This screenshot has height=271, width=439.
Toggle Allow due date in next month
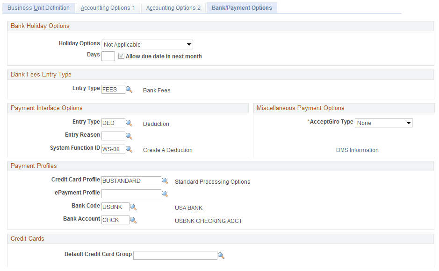121,56
